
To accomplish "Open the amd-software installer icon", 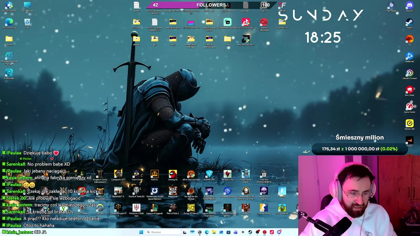I will (x=246, y=41).
